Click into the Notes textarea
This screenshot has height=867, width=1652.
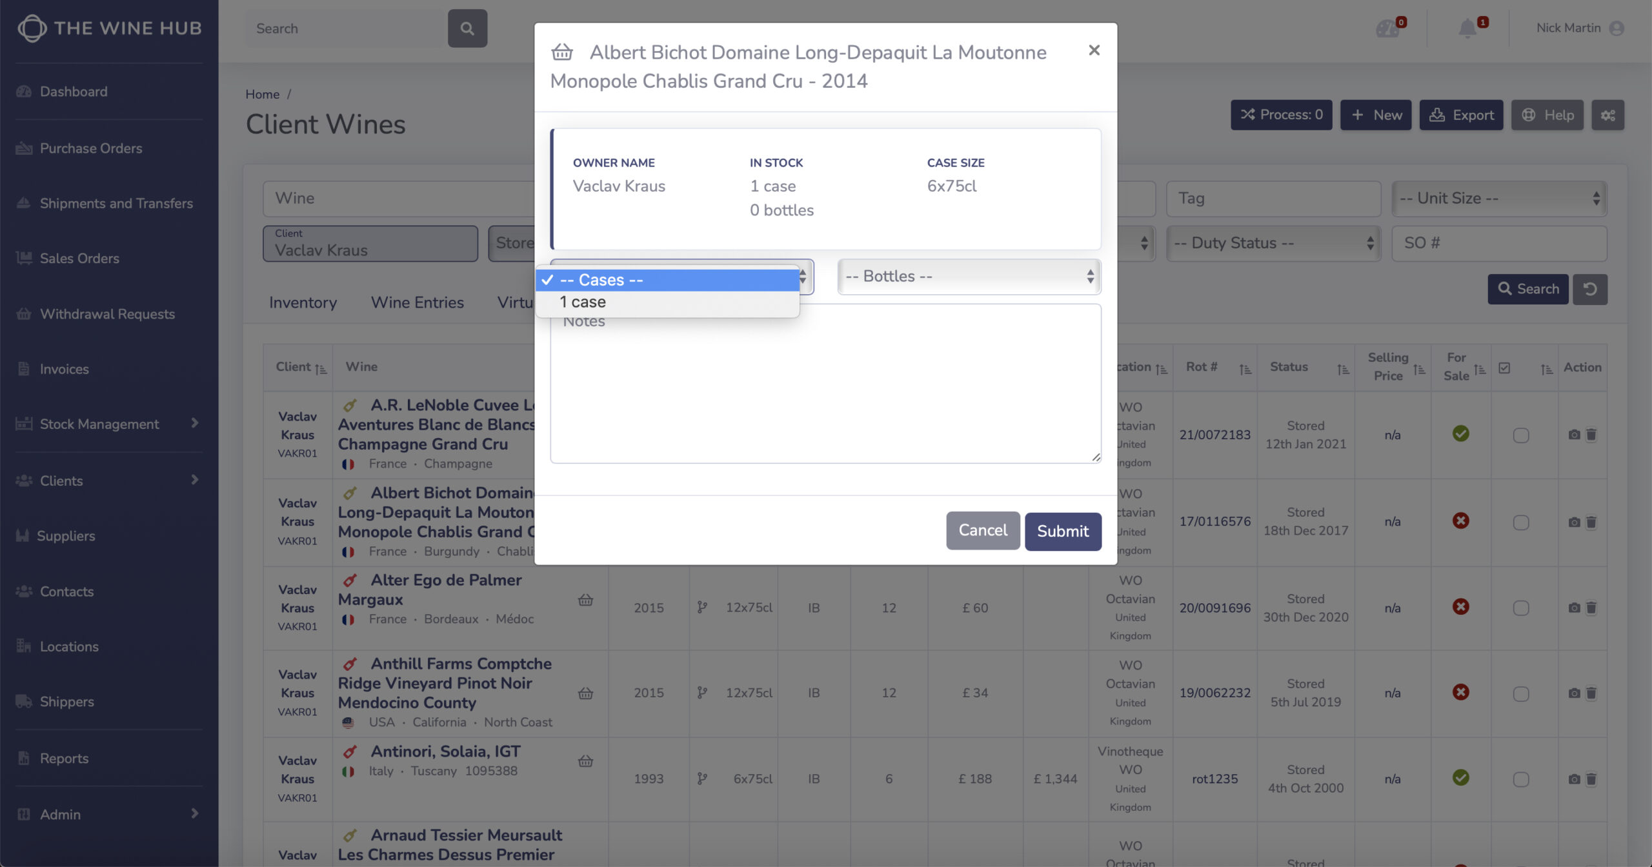(x=825, y=384)
